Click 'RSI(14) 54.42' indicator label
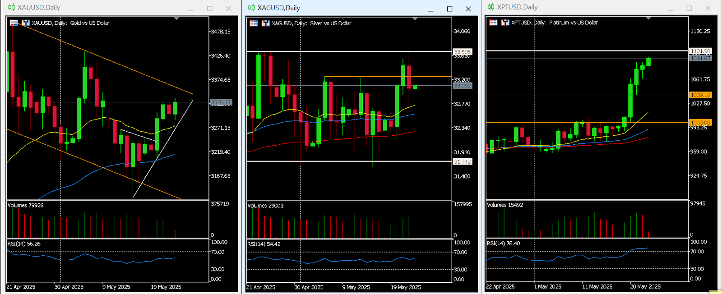722x294 pixels. (x=264, y=244)
